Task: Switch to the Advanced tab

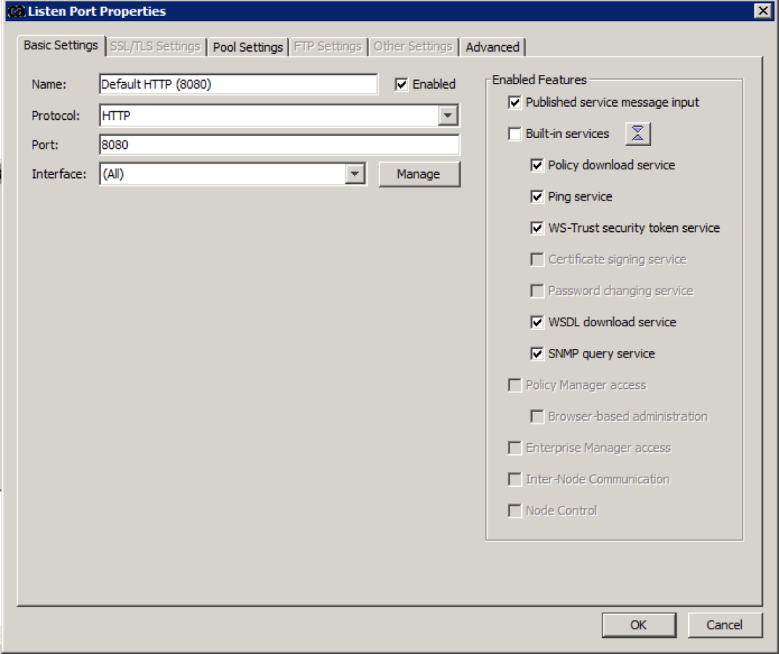Action: (x=493, y=47)
